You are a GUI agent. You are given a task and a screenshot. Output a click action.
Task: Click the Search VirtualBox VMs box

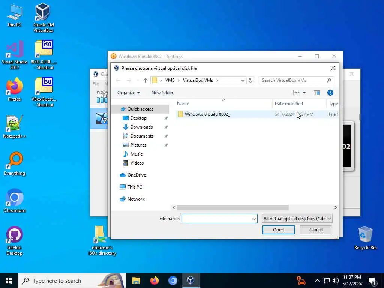coord(296,80)
